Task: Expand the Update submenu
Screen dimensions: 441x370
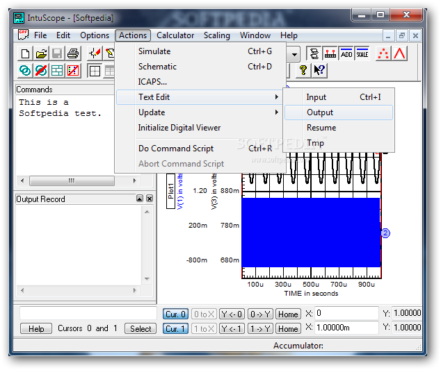Action: coord(201,112)
